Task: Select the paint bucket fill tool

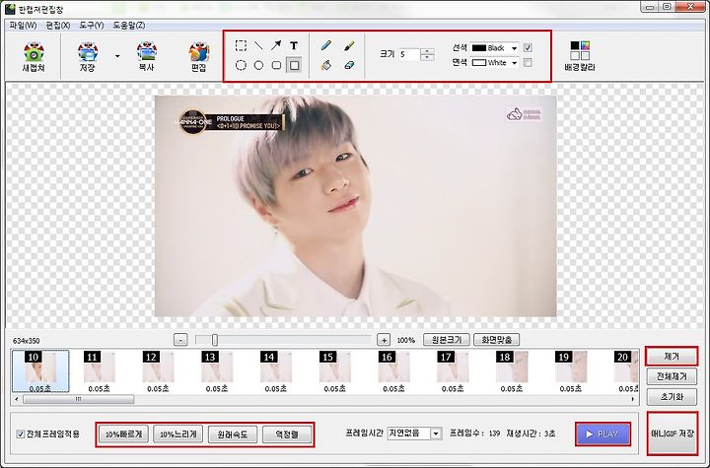Action: tap(326, 65)
